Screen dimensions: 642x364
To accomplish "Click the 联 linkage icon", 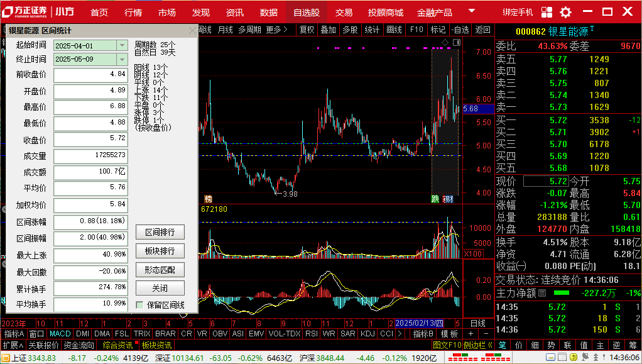I will click(x=567, y=345).
